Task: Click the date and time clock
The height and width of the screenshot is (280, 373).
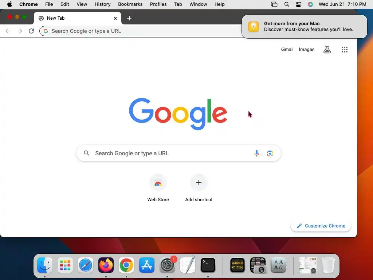Action: point(342,4)
